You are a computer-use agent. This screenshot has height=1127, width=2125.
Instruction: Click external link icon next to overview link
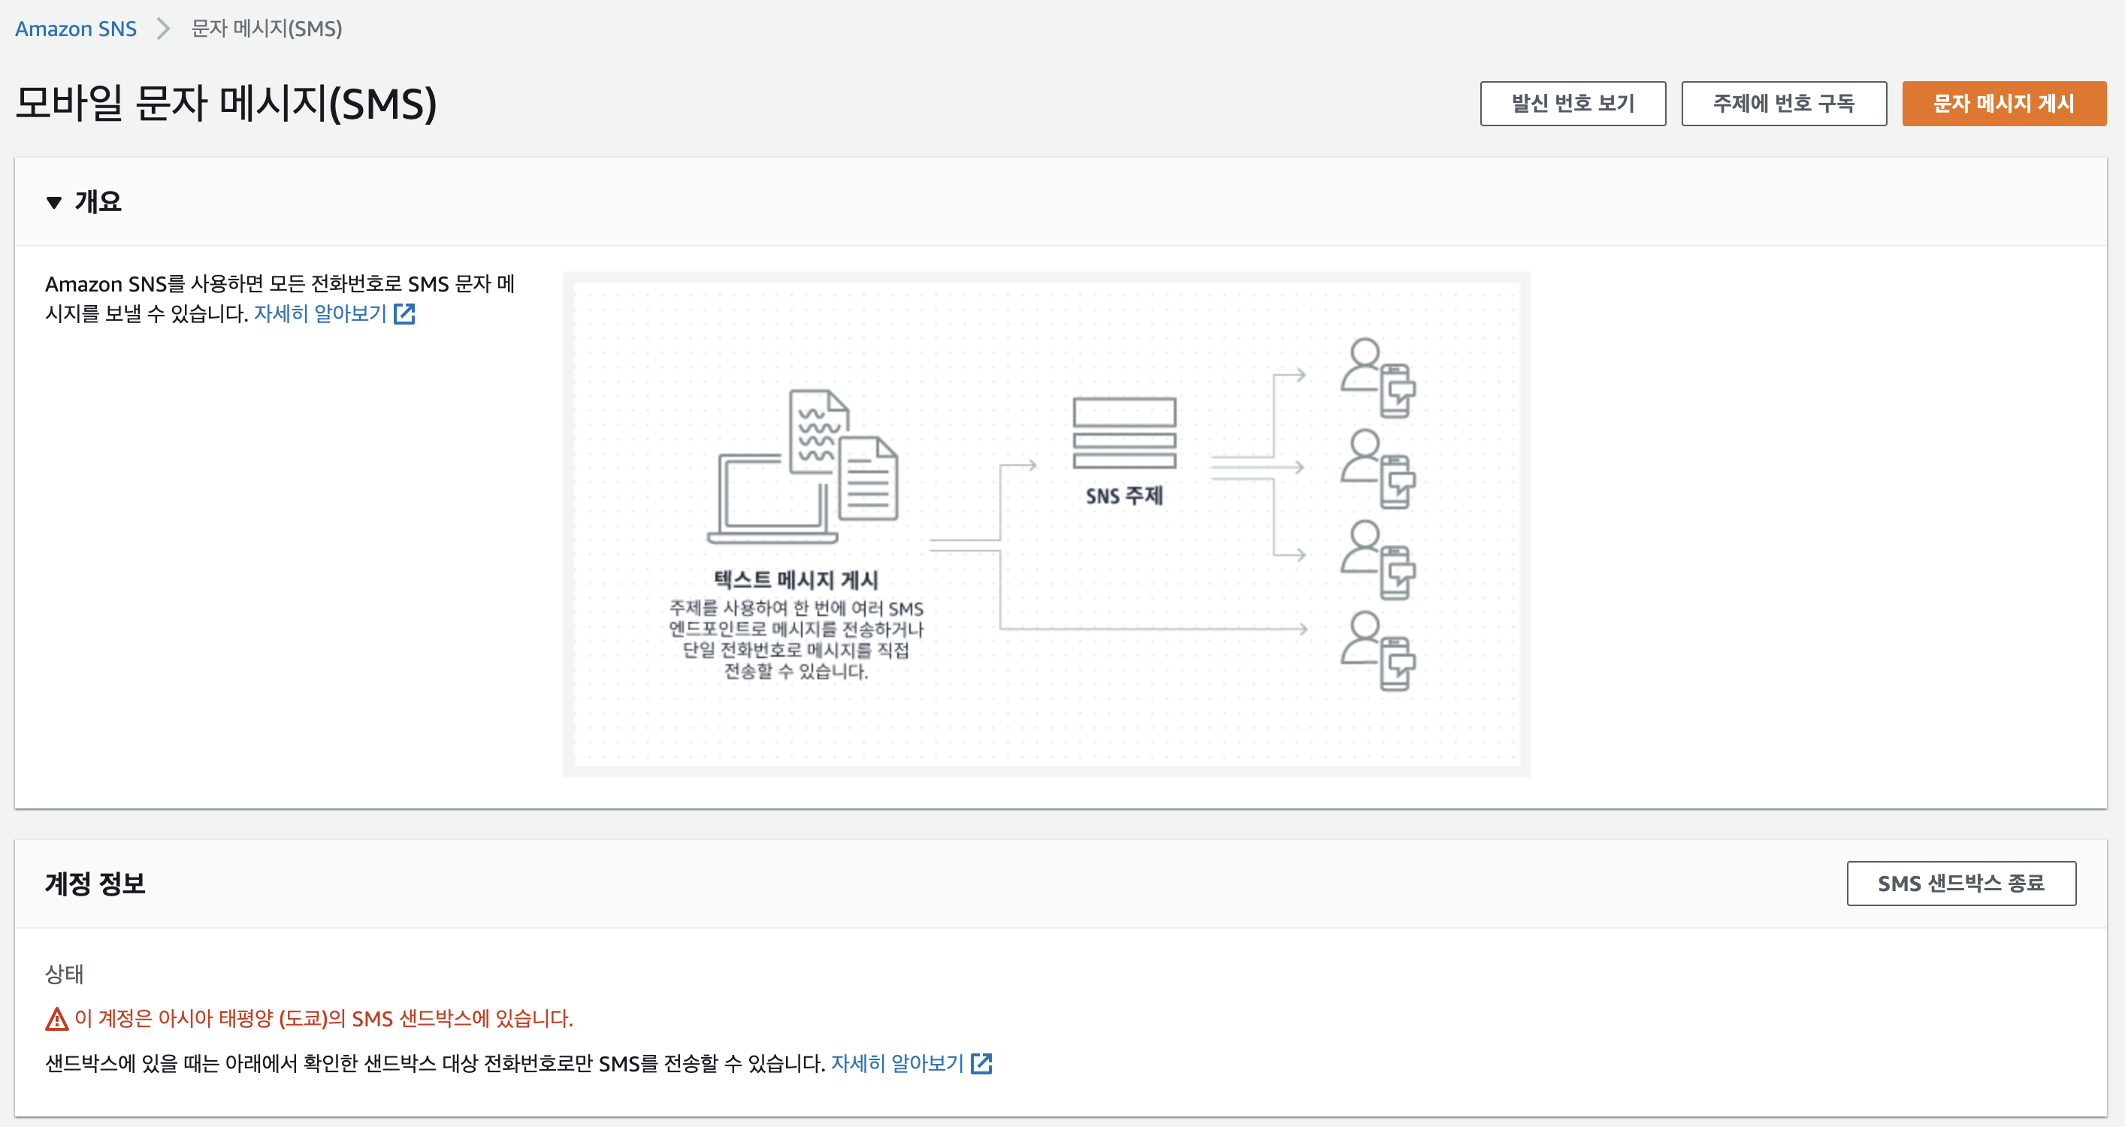pos(404,313)
